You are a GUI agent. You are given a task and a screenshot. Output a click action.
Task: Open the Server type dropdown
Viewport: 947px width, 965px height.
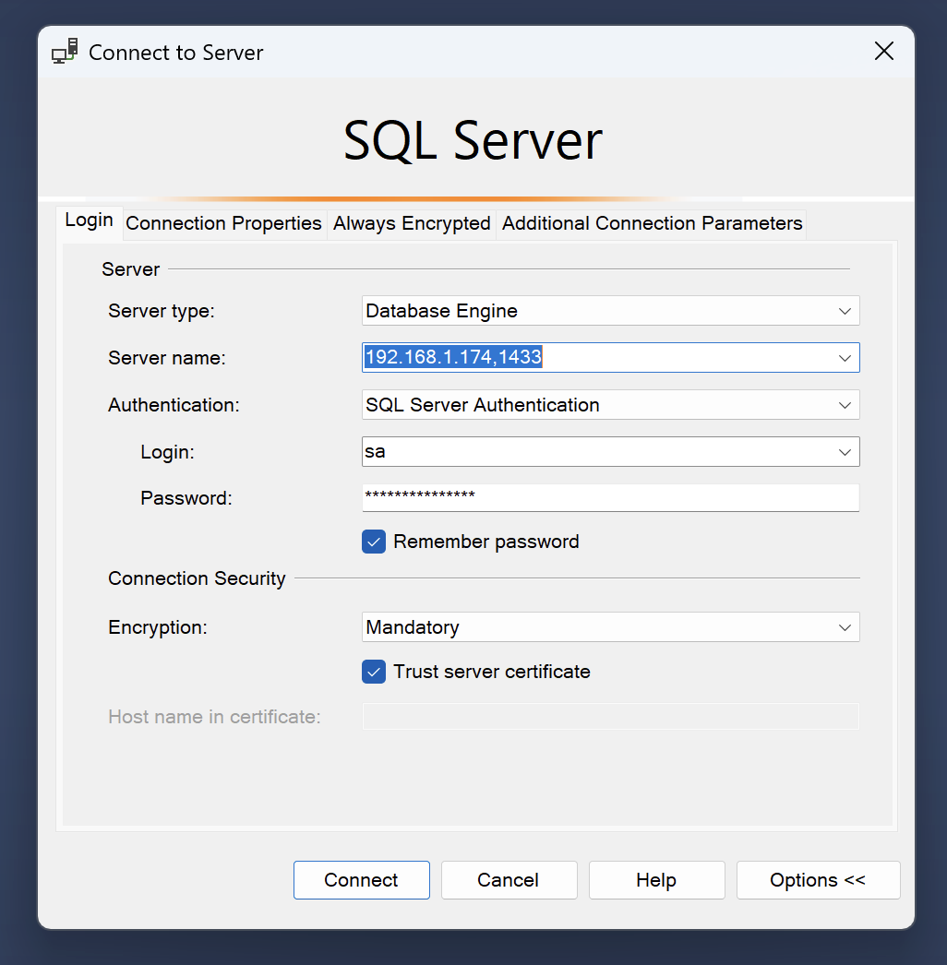coord(610,311)
